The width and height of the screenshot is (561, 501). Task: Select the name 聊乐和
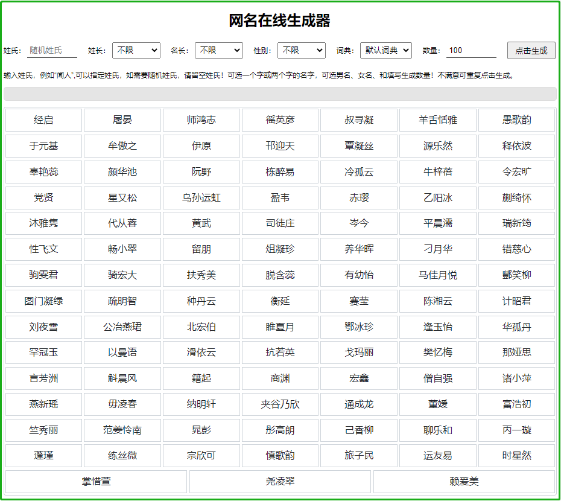click(x=438, y=430)
